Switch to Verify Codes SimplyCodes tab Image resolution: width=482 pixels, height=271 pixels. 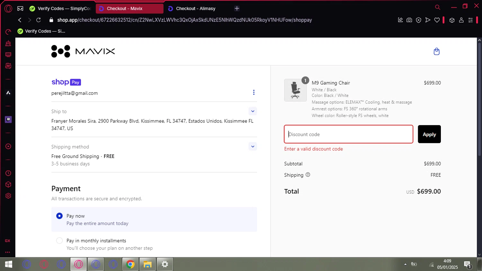60,9
